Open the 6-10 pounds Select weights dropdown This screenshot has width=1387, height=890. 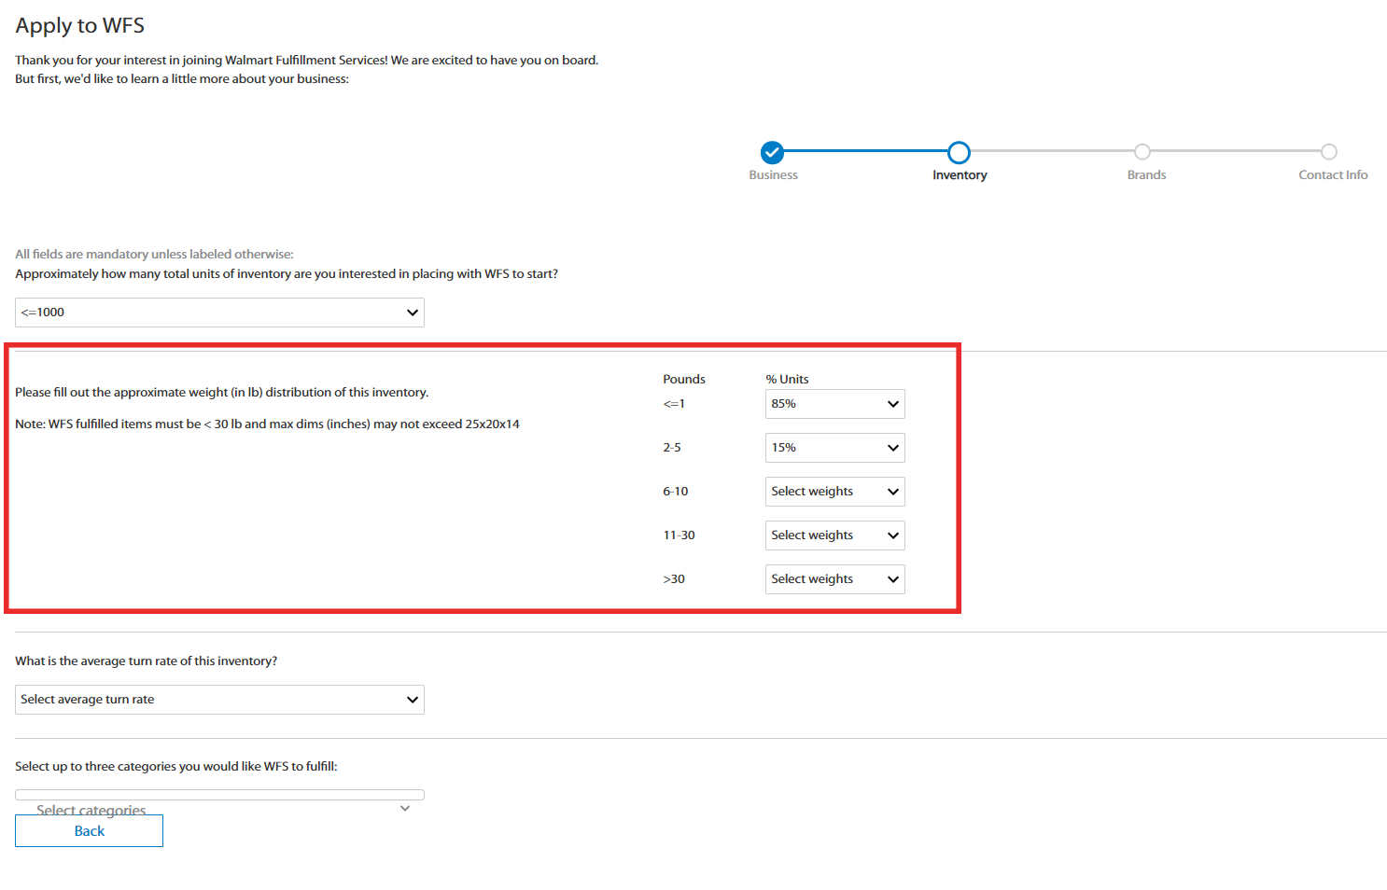[834, 492]
